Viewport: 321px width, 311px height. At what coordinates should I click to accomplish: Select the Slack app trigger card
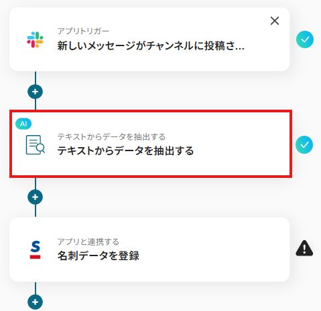tap(149, 39)
